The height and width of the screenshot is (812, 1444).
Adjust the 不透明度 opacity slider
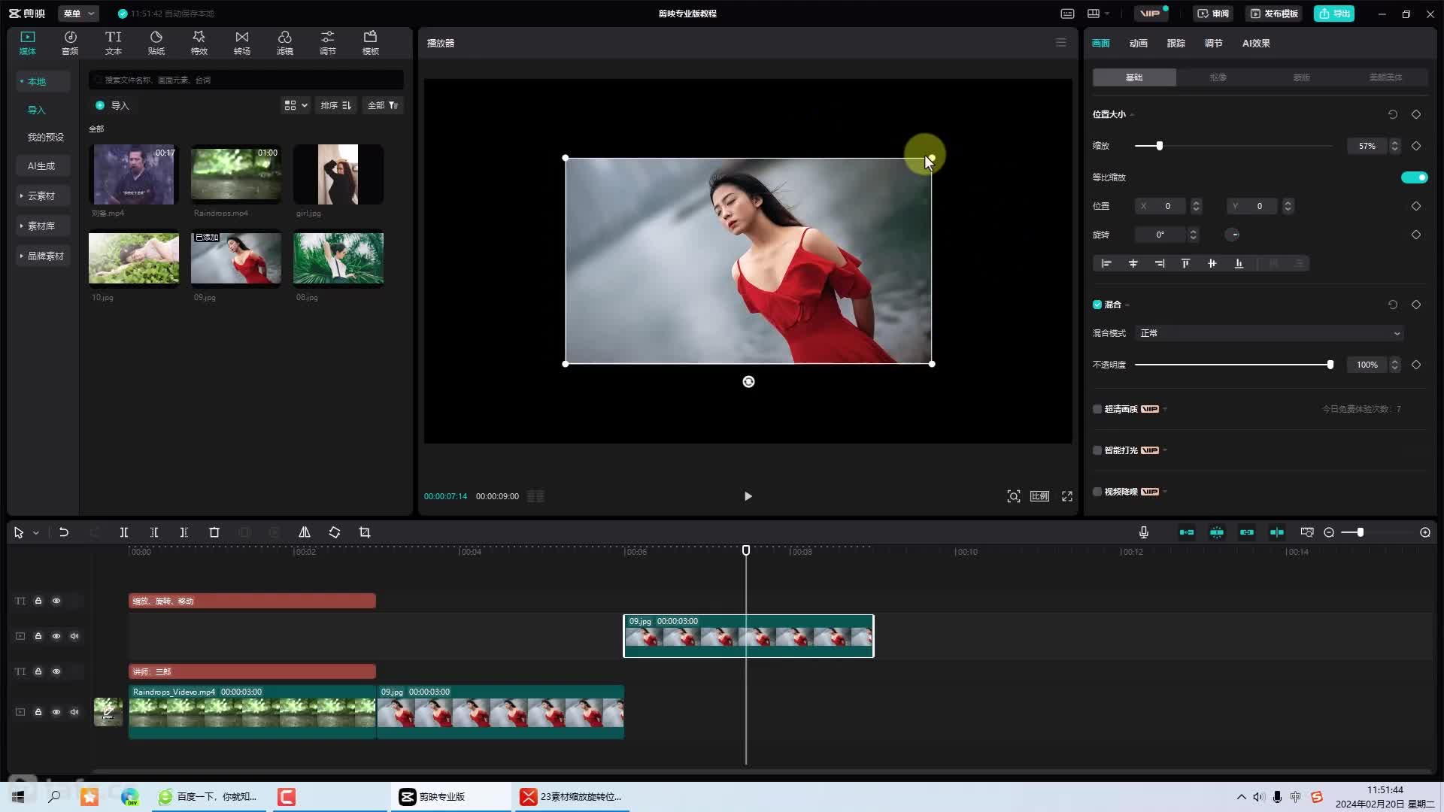(x=1233, y=365)
